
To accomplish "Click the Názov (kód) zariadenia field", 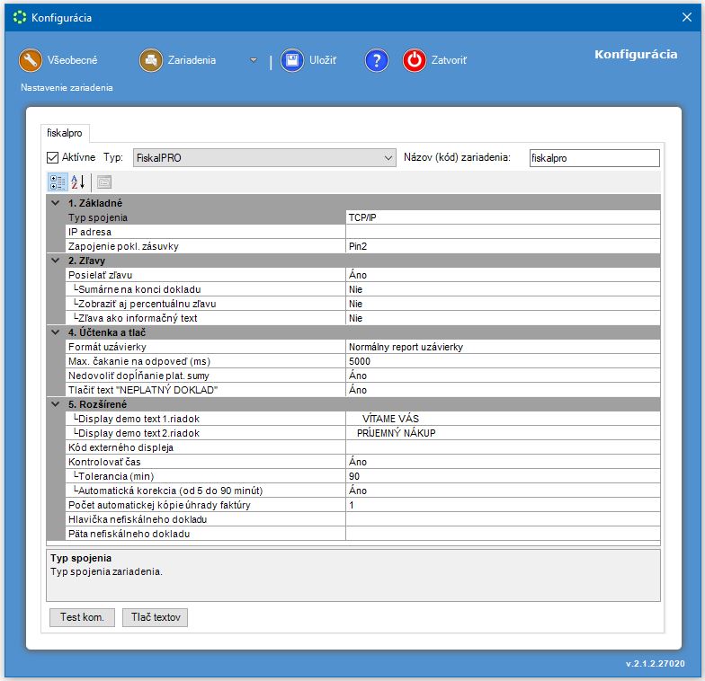I will click(x=593, y=157).
